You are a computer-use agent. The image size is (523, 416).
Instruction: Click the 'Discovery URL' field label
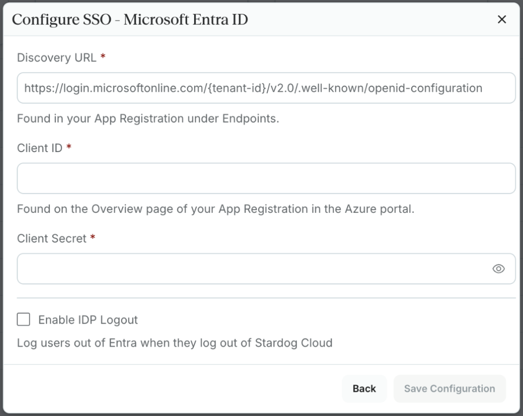pyautogui.click(x=57, y=58)
